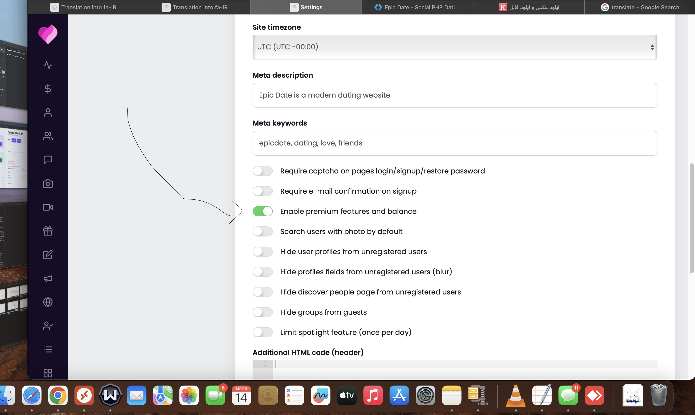Open the megaphone sidebar icon
Screen dimensions: 695x415
(48, 279)
